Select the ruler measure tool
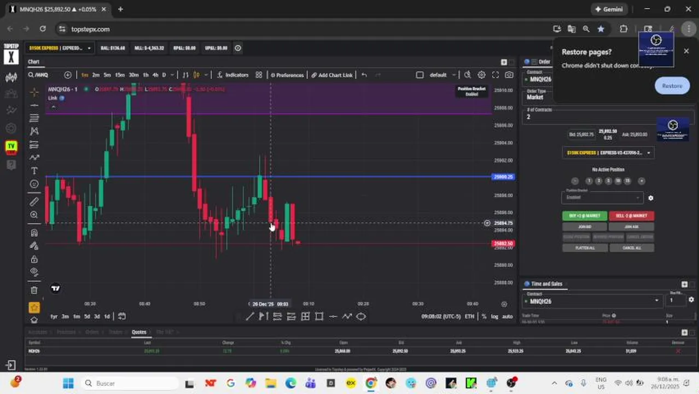The width and height of the screenshot is (699, 394). (34, 201)
